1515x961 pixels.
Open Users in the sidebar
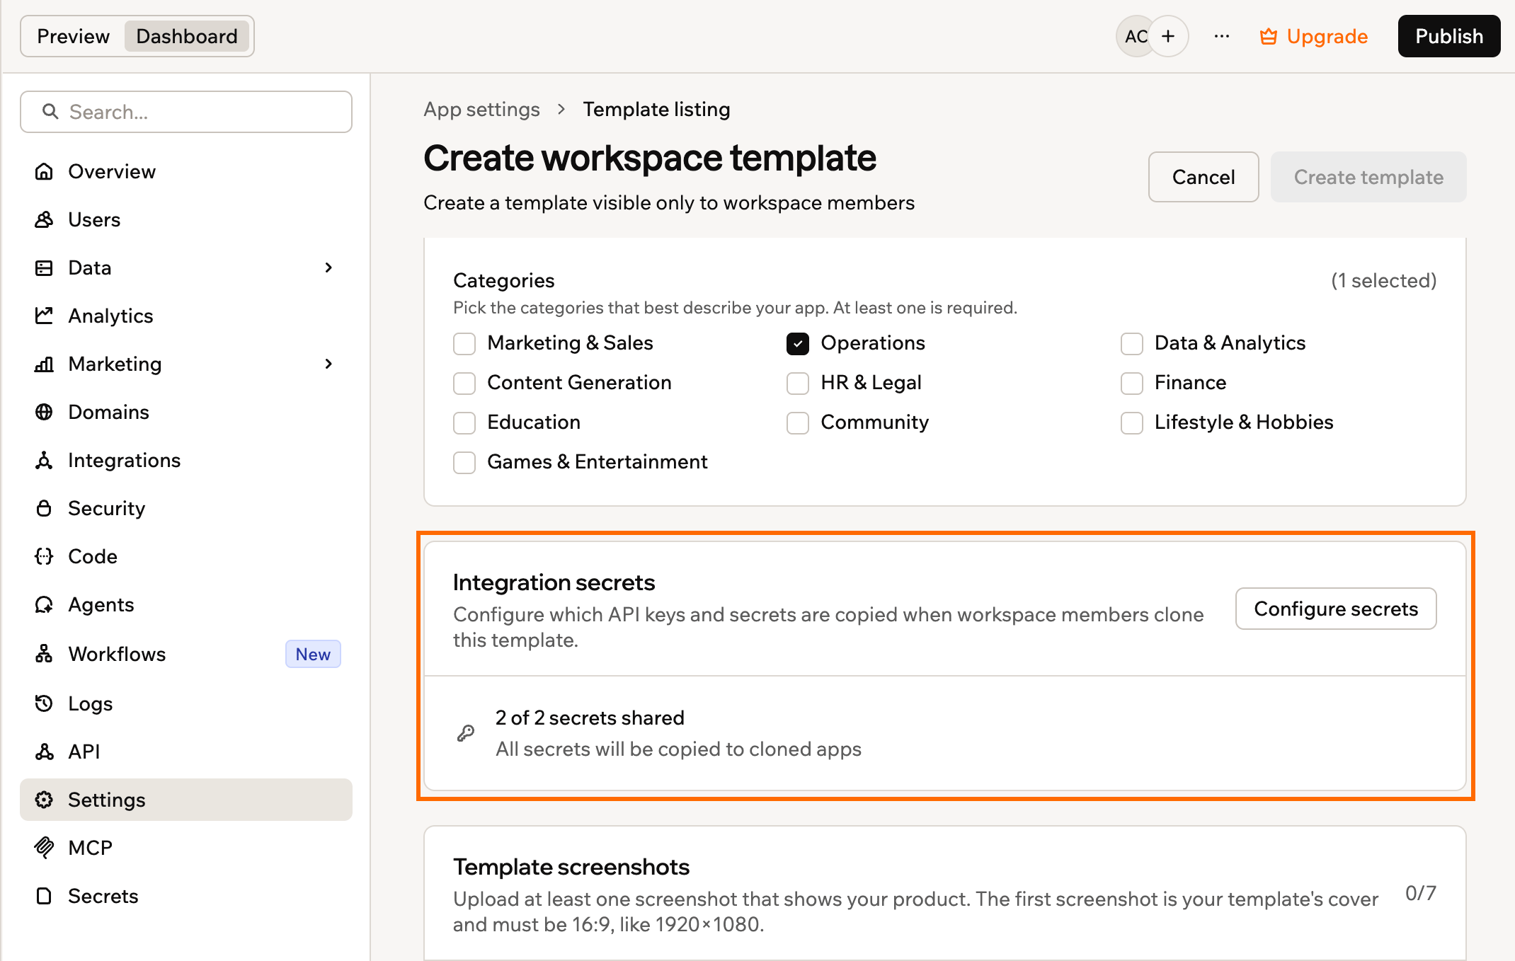pos(186,219)
